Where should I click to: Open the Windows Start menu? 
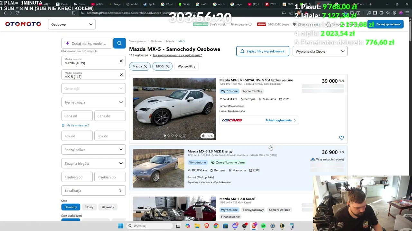[x=121, y=226]
